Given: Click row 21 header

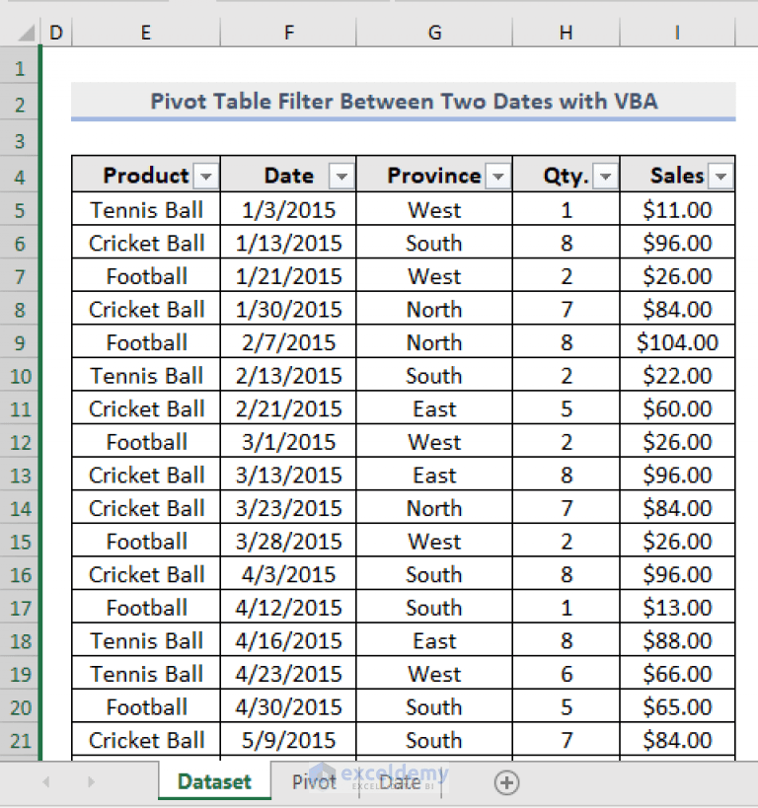Looking at the screenshot, I should coord(21,740).
